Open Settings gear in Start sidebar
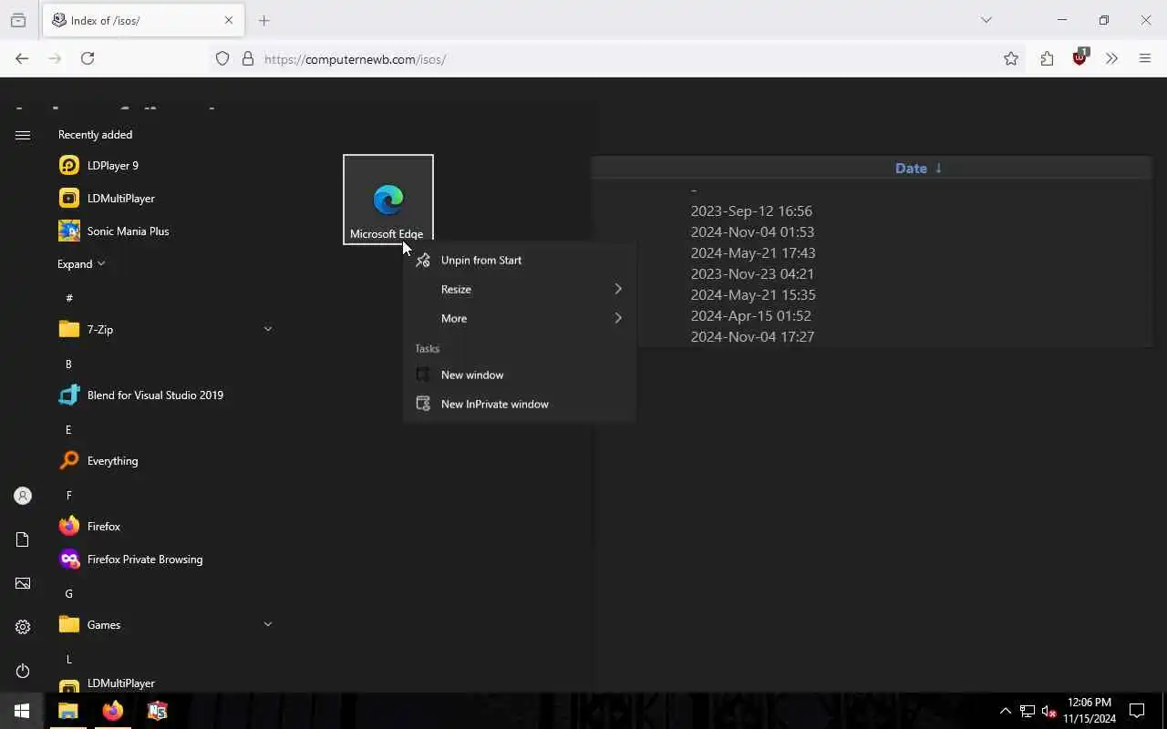The width and height of the screenshot is (1167, 729). coord(23,627)
